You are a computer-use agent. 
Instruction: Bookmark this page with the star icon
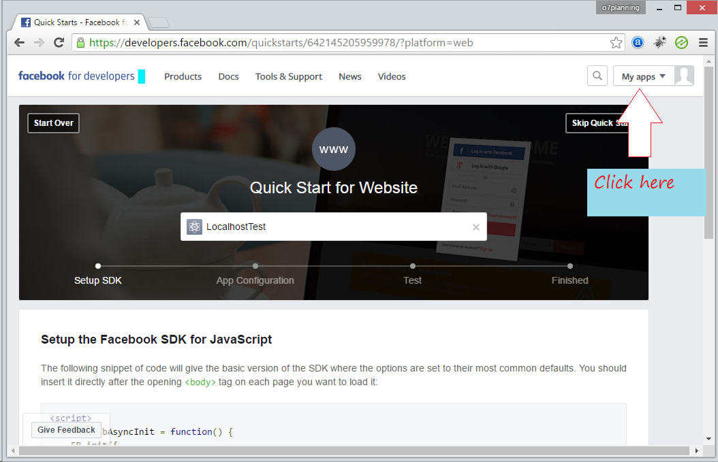616,43
